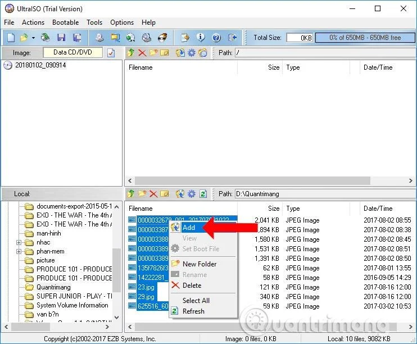Viewport: 417px width, 344px height.
Task: Open the Tools menu
Action: click(94, 22)
